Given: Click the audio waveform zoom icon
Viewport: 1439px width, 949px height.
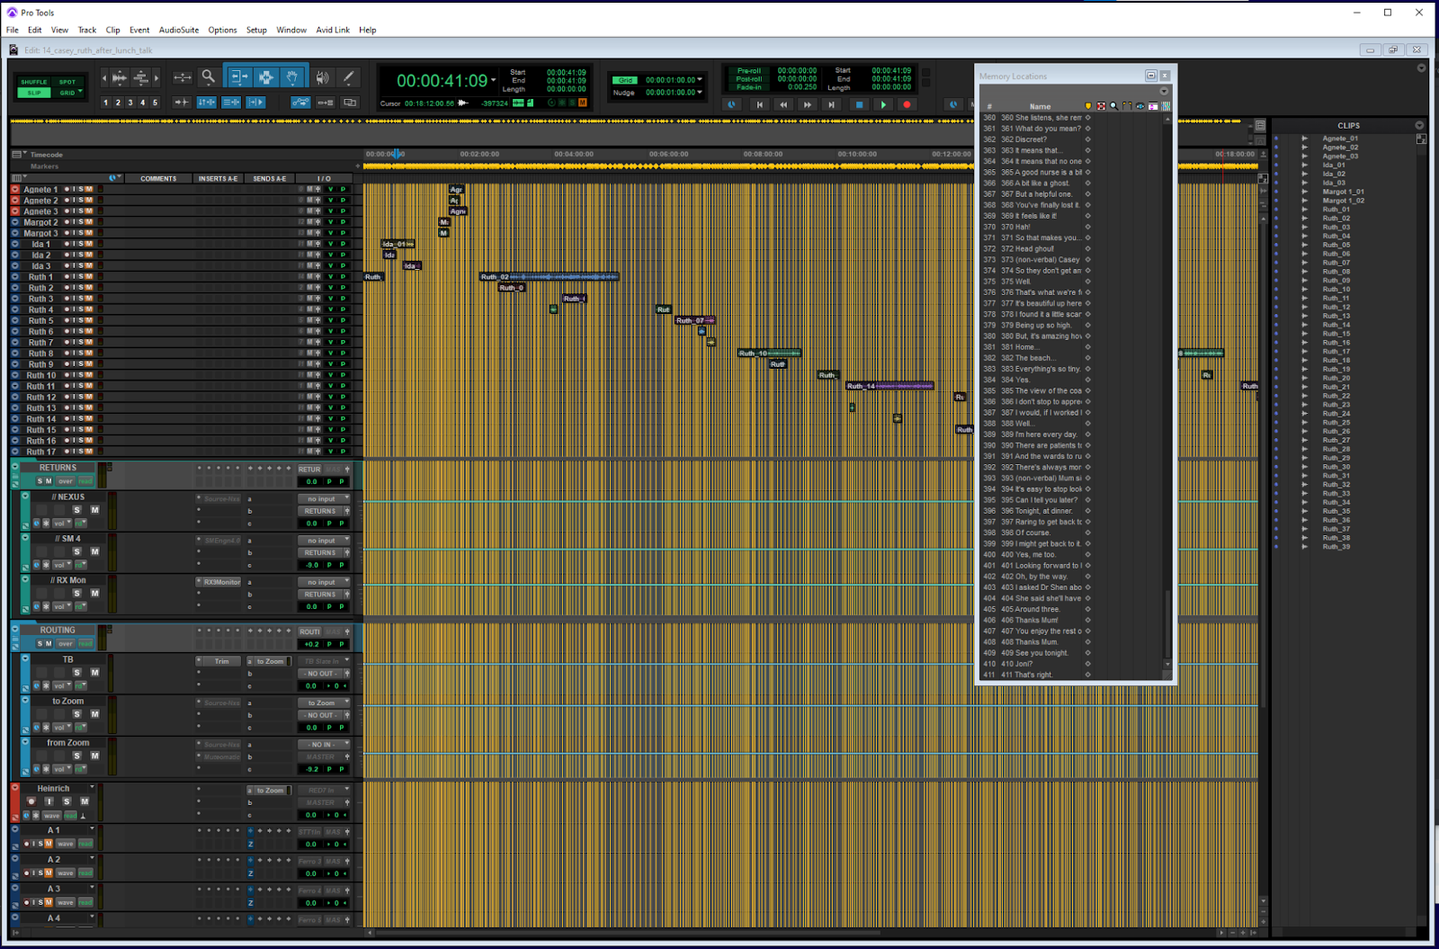Looking at the screenshot, I should pos(119,78).
